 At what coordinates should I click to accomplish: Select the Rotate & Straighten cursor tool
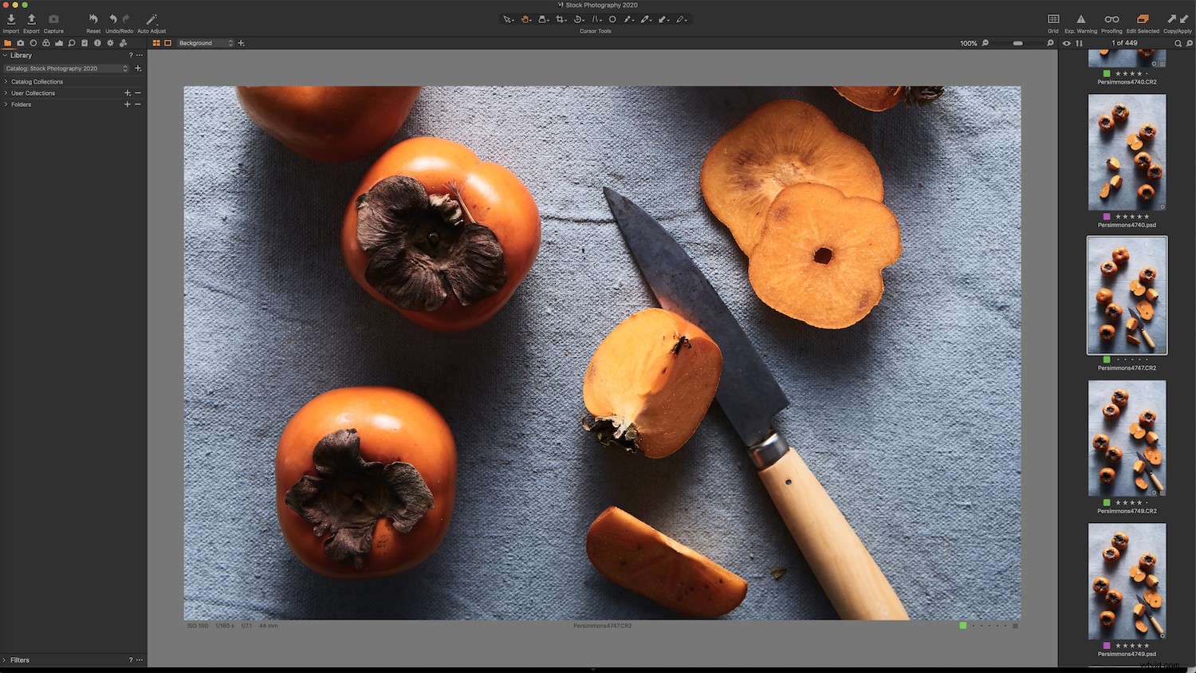578,18
